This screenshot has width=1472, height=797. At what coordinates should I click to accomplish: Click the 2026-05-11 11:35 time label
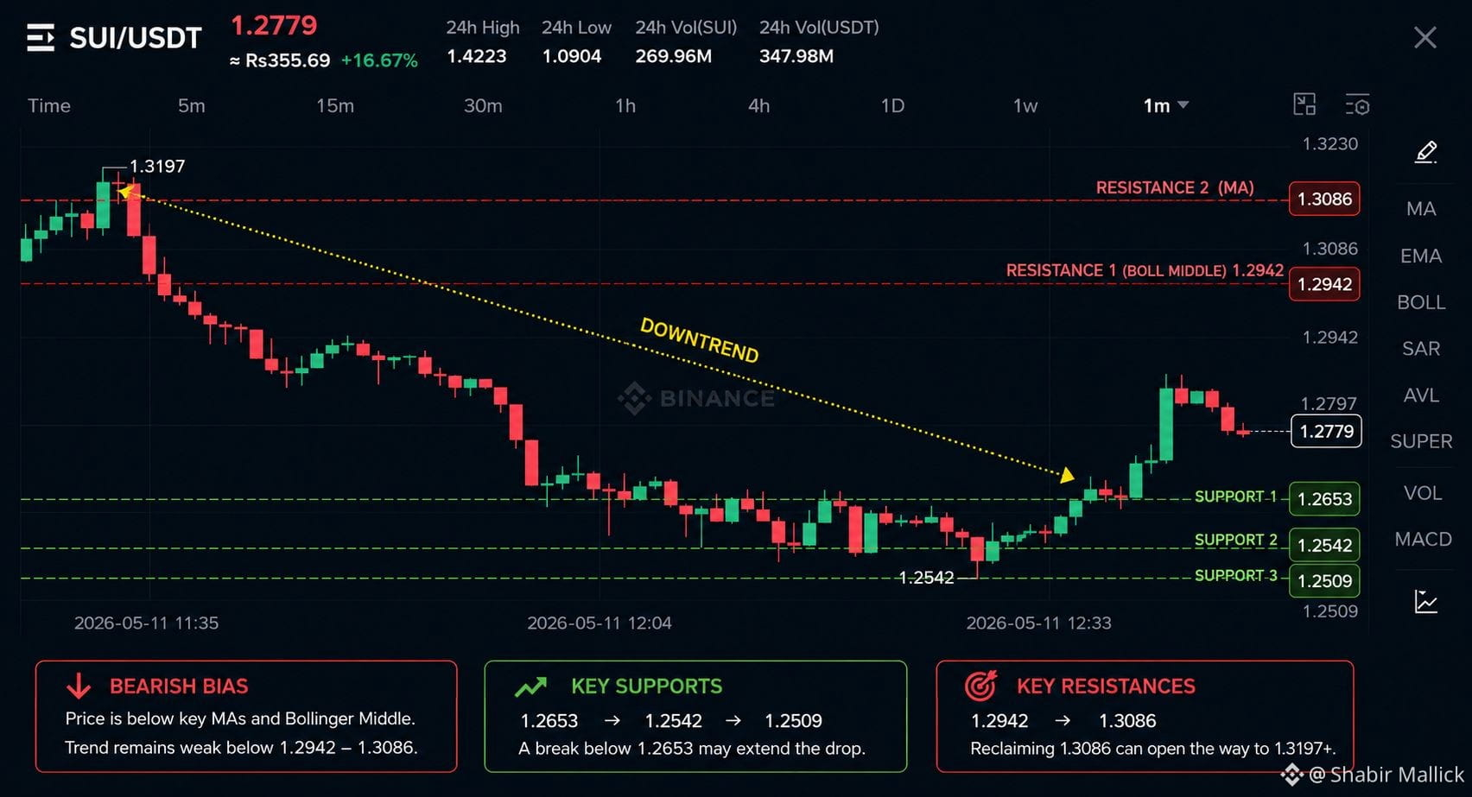(146, 623)
